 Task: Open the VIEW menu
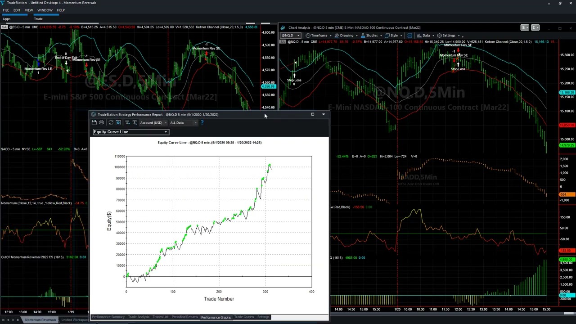click(x=29, y=10)
